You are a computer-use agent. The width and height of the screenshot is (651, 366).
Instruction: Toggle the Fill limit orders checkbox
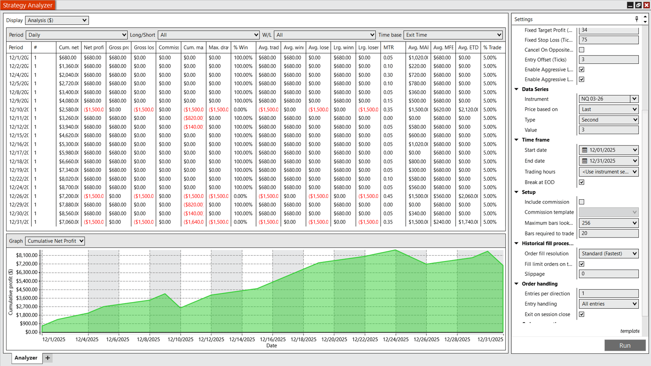[582, 264]
